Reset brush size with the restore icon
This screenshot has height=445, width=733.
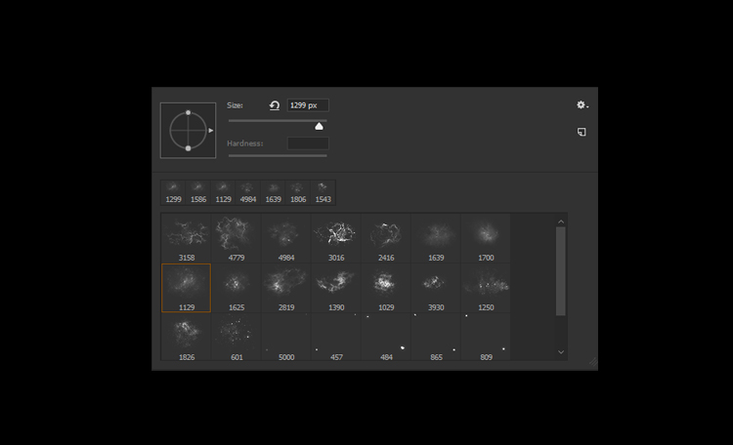(274, 105)
